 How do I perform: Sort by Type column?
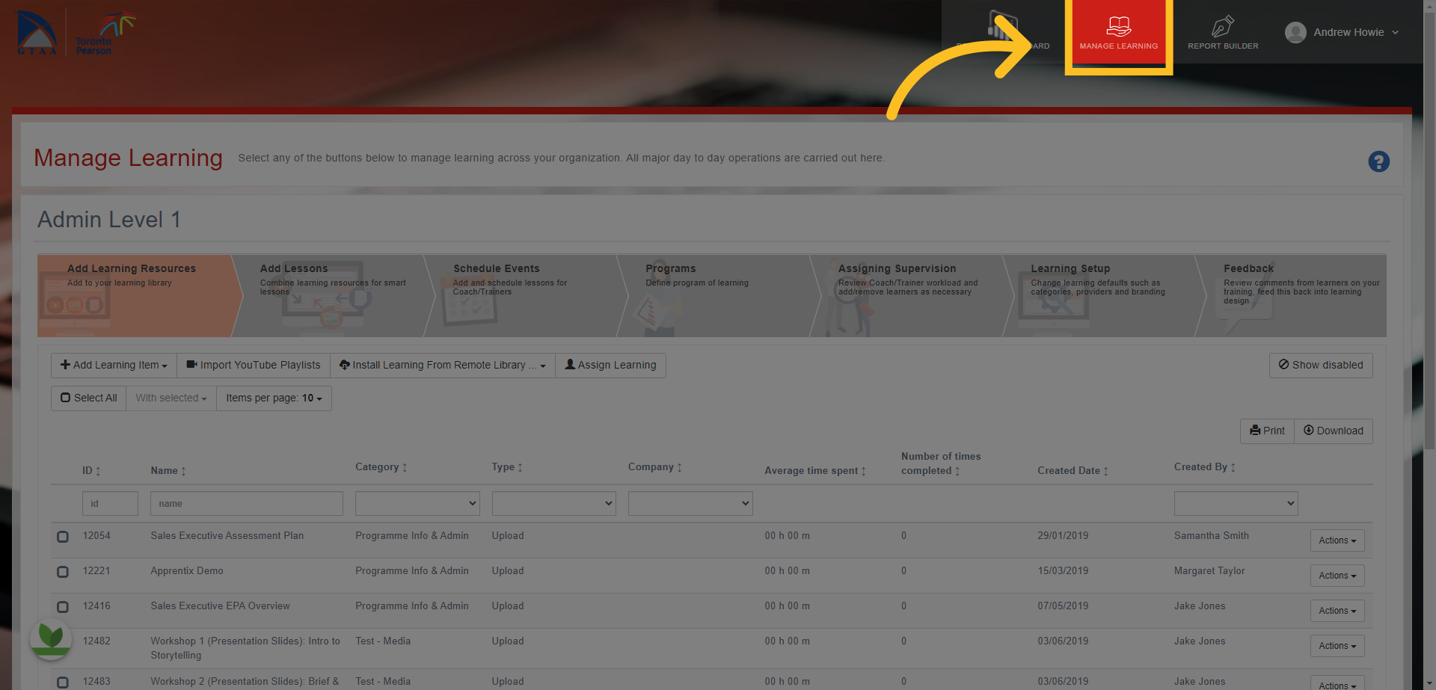[520, 467]
